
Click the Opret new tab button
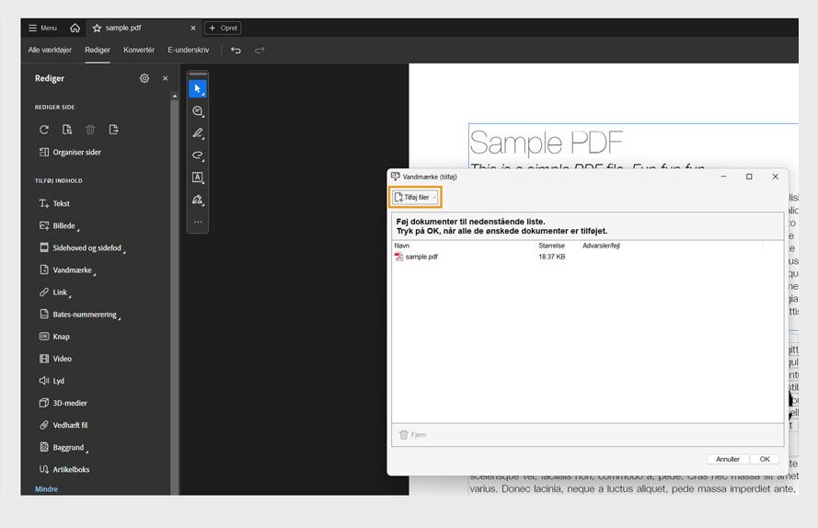click(223, 29)
